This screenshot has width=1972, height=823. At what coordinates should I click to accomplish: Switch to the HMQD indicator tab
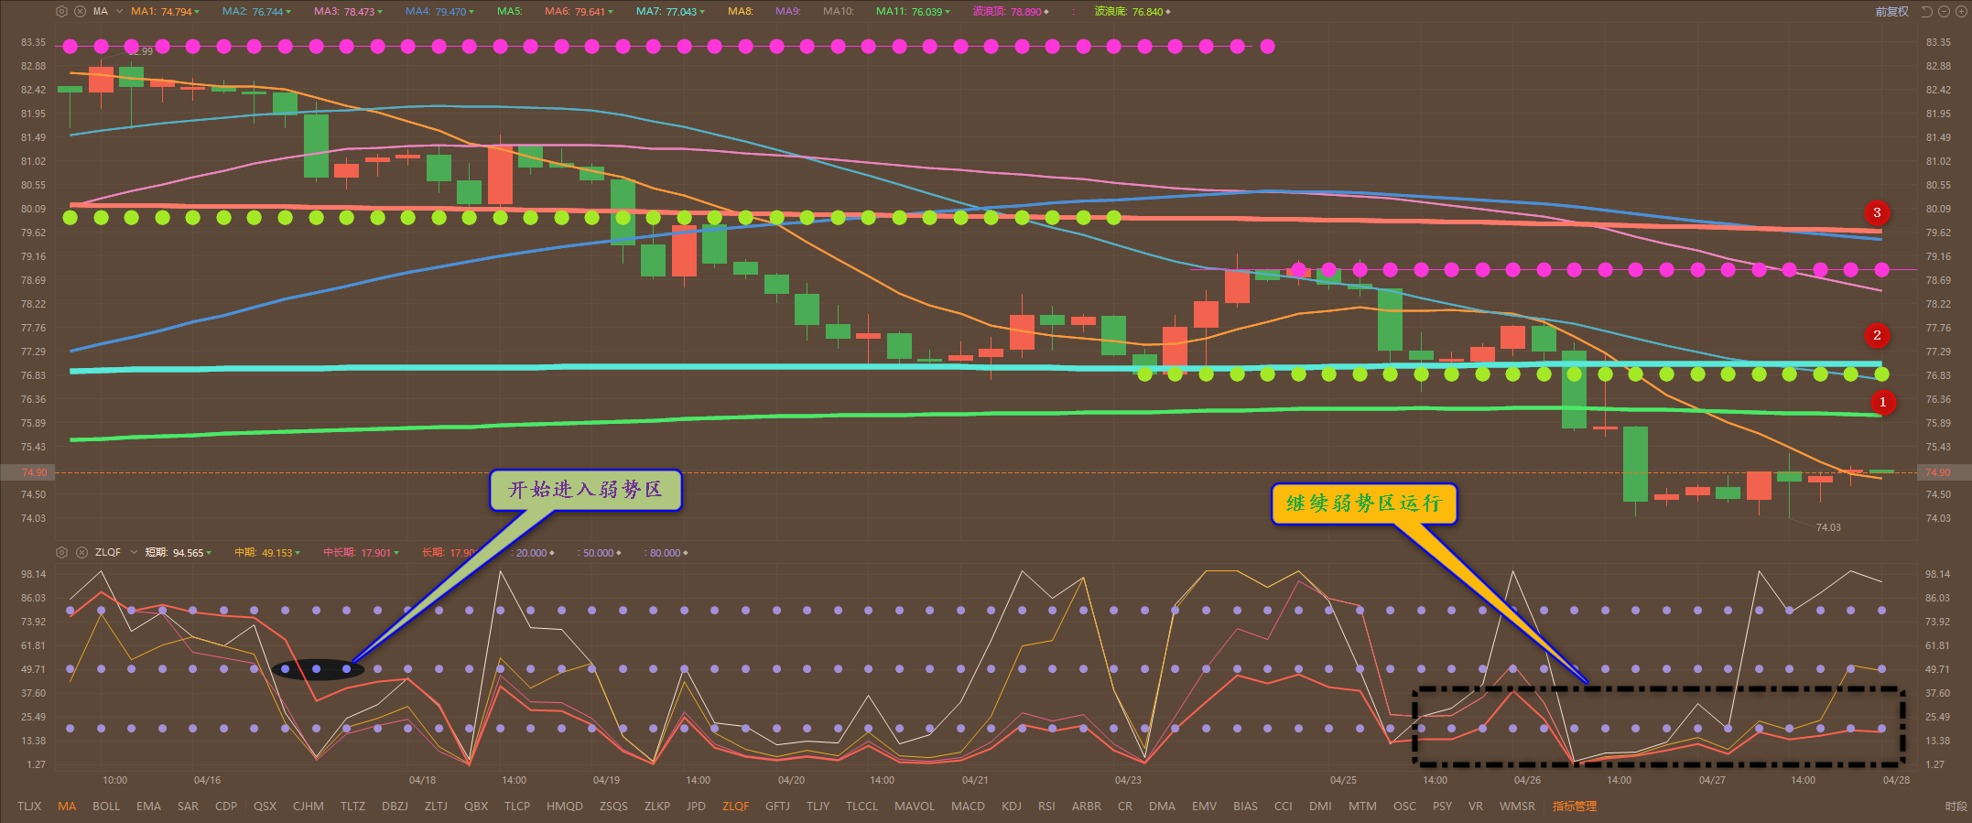(565, 807)
